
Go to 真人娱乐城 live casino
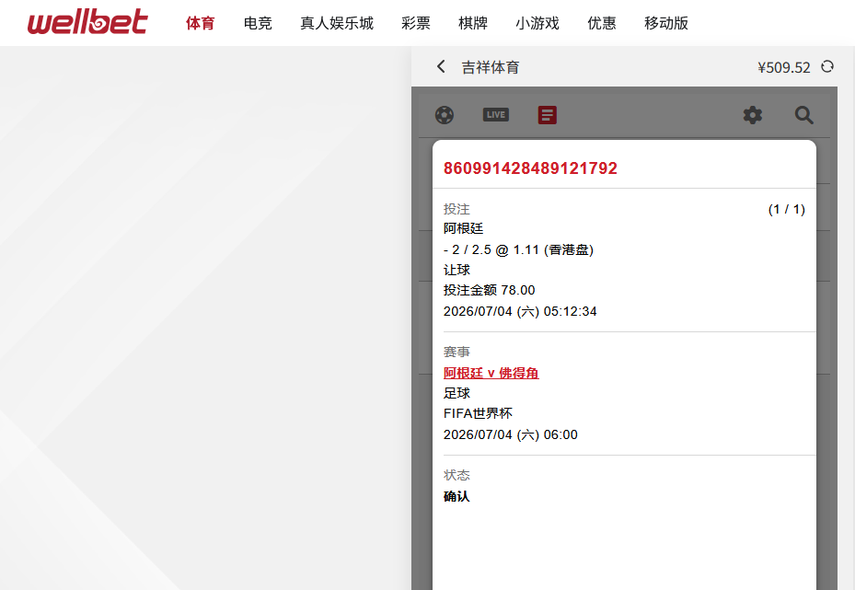(337, 23)
